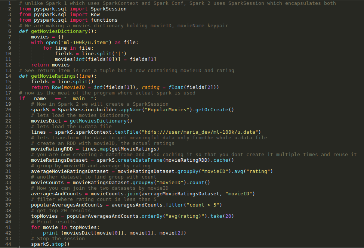364x248 pixels.
Task: Click 'orderBy' method on line 39
Action: click(x=152, y=216)
